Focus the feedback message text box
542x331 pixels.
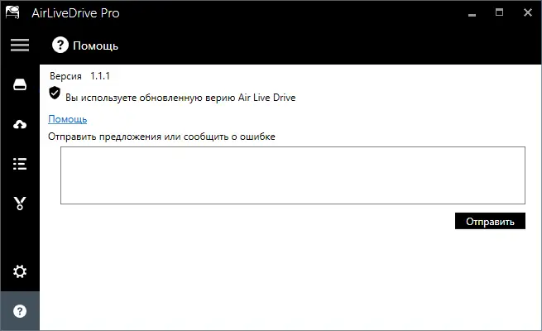[292, 175]
